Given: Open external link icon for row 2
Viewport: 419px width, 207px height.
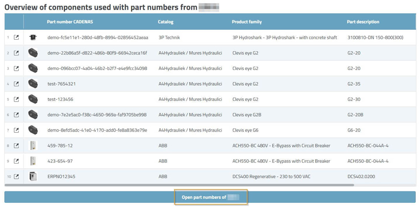Looking at the screenshot, I should [16, 53].
